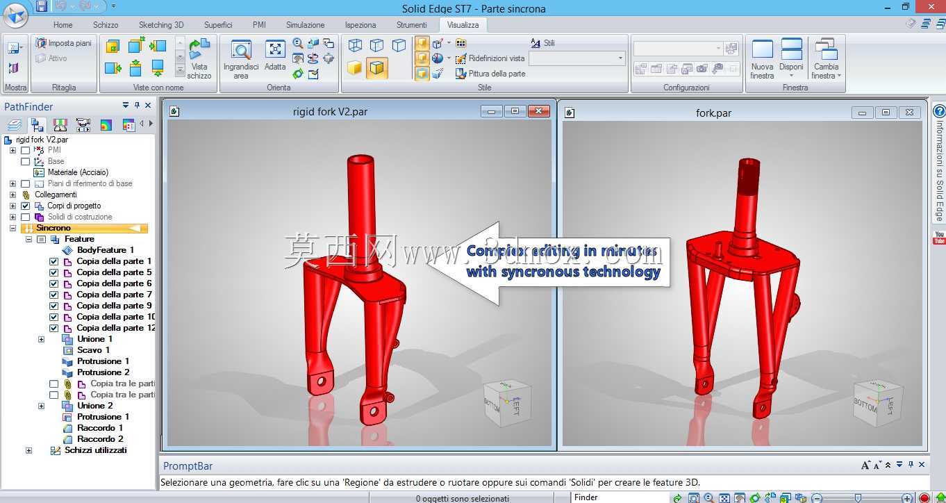Open Informazioni su Solid Edge side panel

pos(939,170)
